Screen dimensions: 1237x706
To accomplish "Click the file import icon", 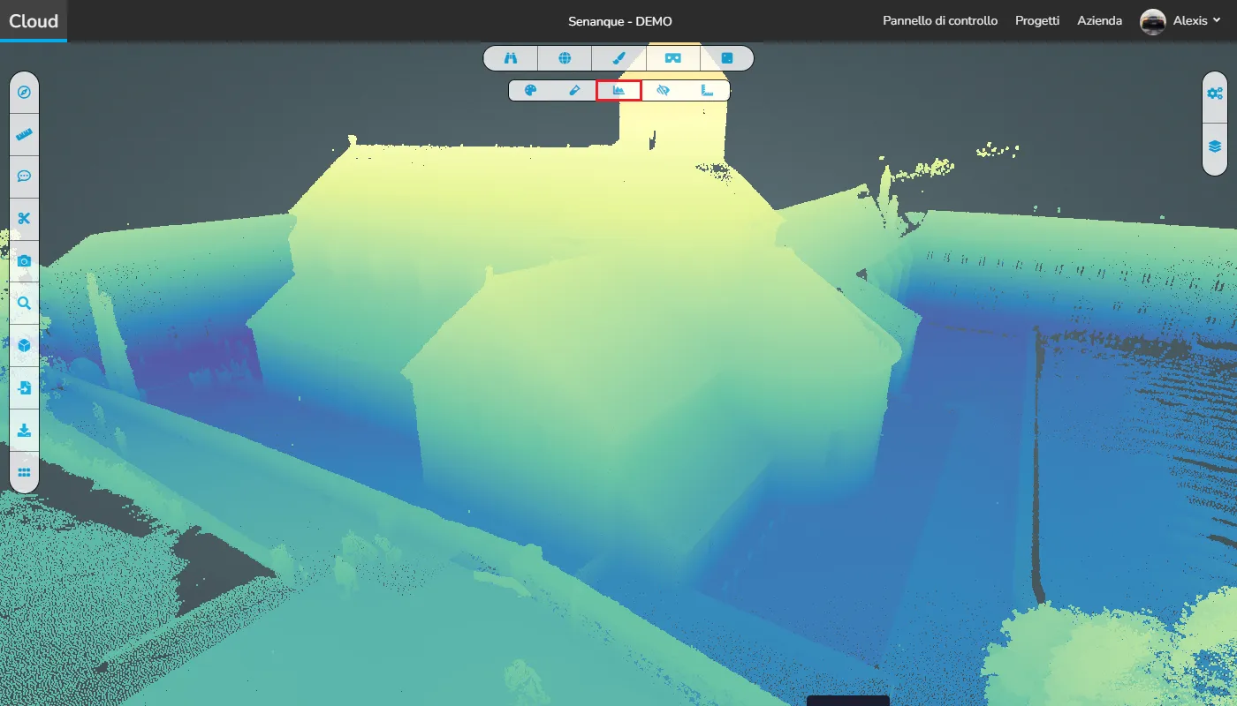I will 24,388.
